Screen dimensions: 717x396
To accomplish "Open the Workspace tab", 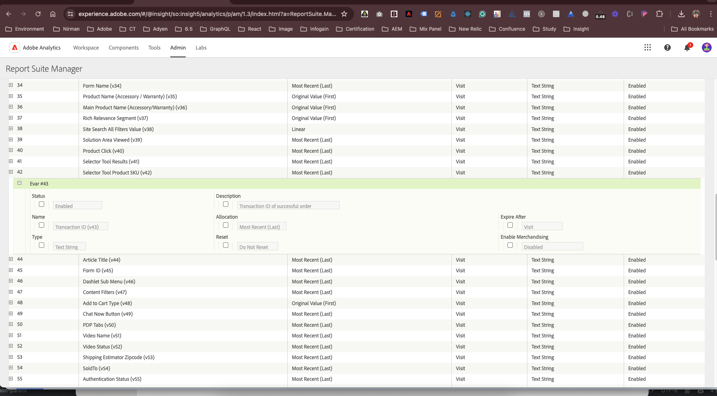I will coord(86,48).
